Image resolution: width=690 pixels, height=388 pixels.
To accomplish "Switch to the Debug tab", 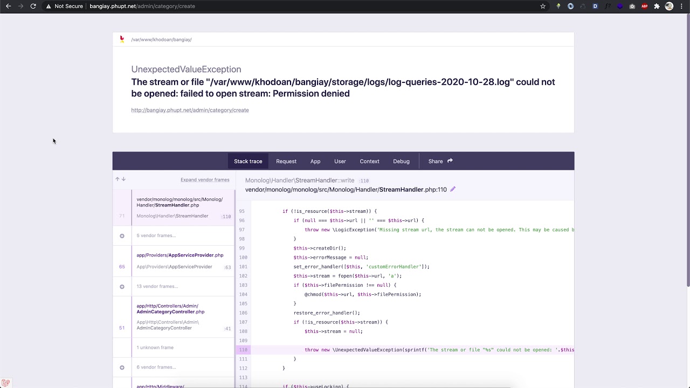I will (401, 161).
